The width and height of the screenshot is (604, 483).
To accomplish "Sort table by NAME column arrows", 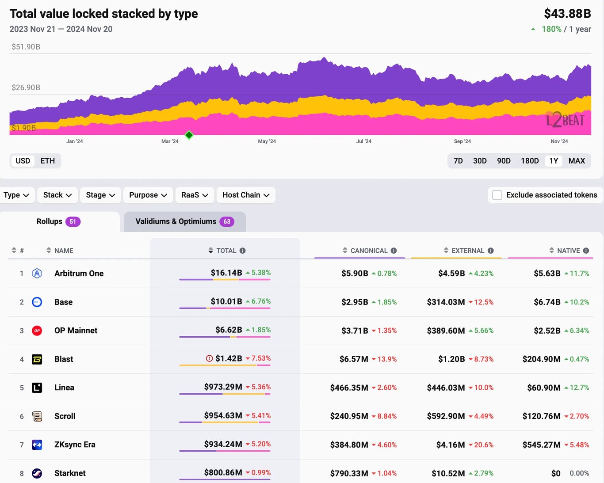I will pos(49,251).
